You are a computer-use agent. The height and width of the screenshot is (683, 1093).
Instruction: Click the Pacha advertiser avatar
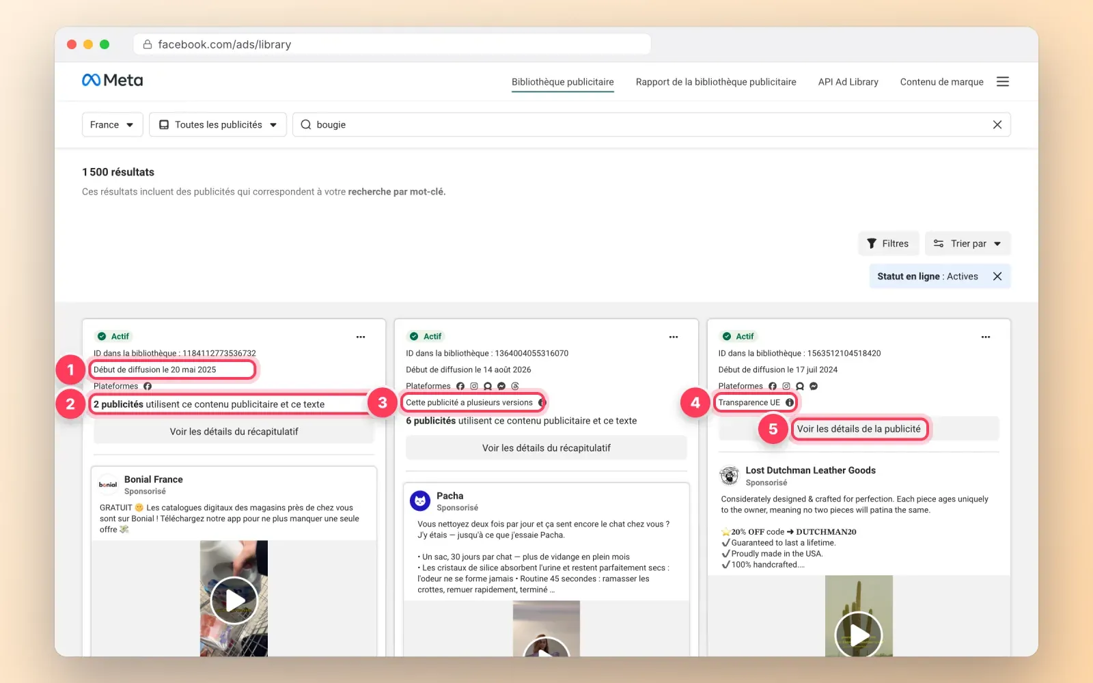pyautogui.click(x=420, y=501)
